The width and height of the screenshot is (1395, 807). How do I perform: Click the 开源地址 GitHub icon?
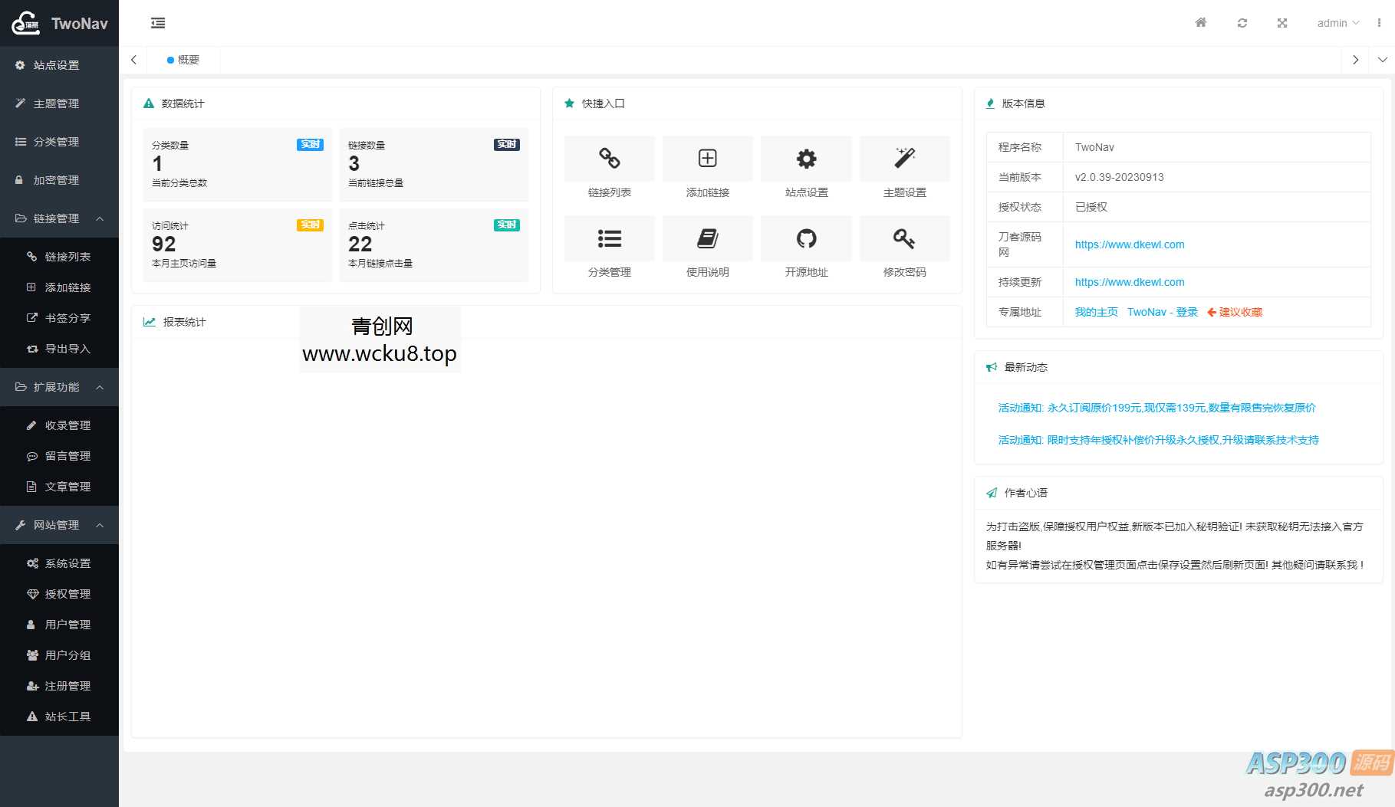(806, 239)
